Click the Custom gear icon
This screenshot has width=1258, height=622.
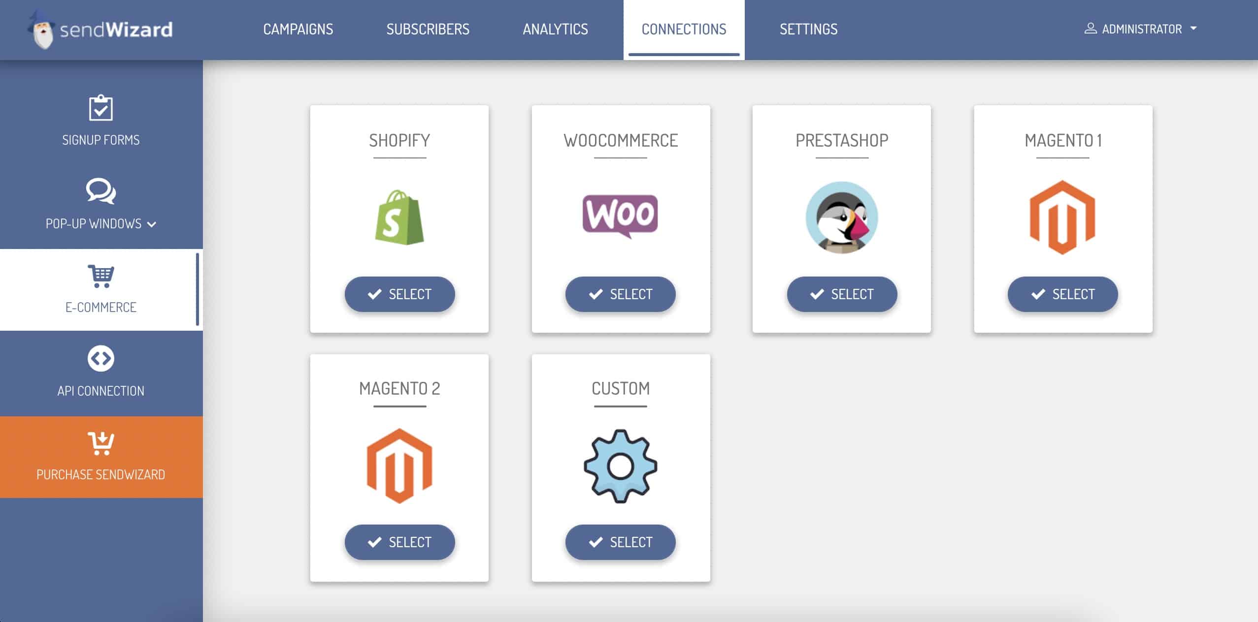(x=620, y=466)
